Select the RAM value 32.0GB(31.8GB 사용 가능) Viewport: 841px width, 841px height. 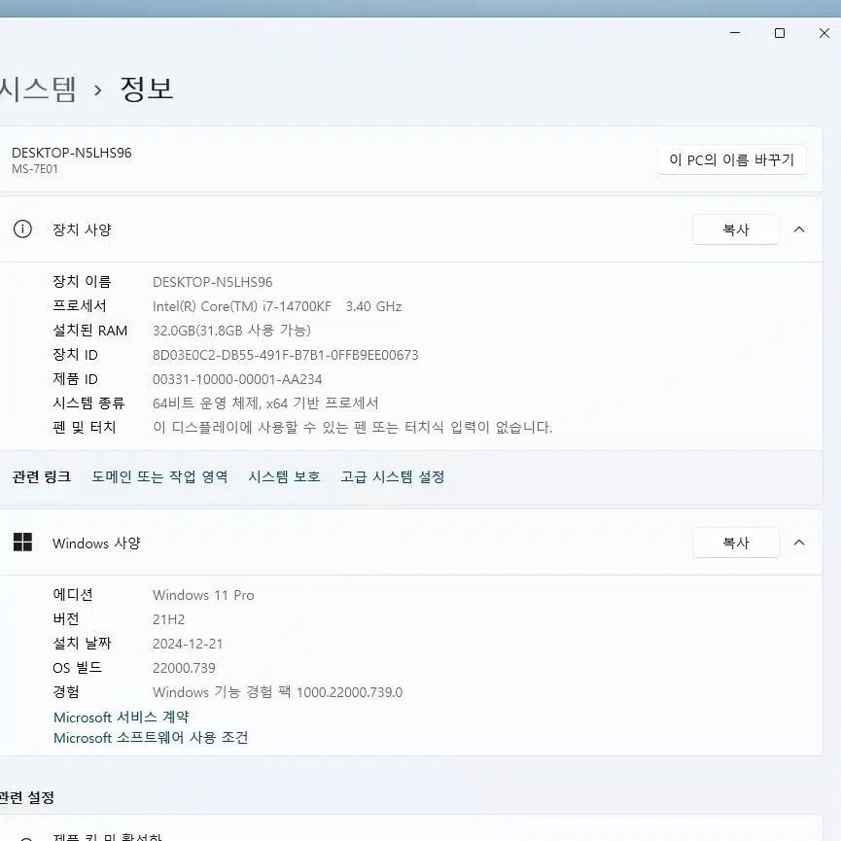pyautogui.click(x=231, y=331)
